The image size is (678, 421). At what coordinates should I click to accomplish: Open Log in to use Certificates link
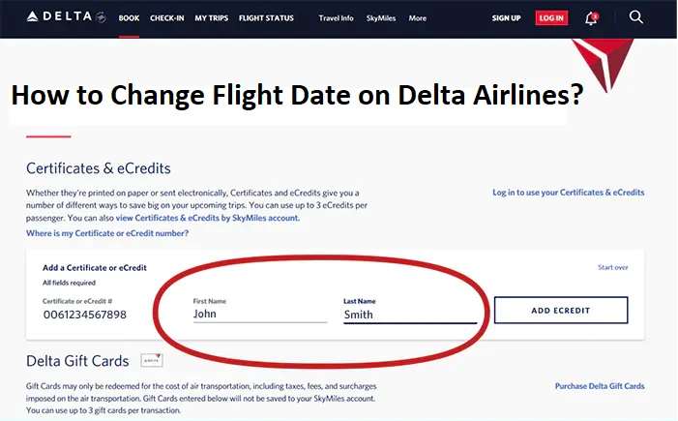click(x=568, y=193)
